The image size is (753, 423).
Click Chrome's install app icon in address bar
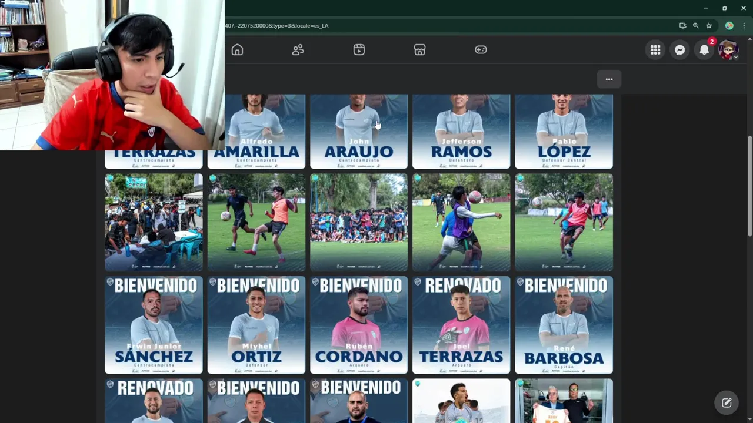tap(682, 25)
